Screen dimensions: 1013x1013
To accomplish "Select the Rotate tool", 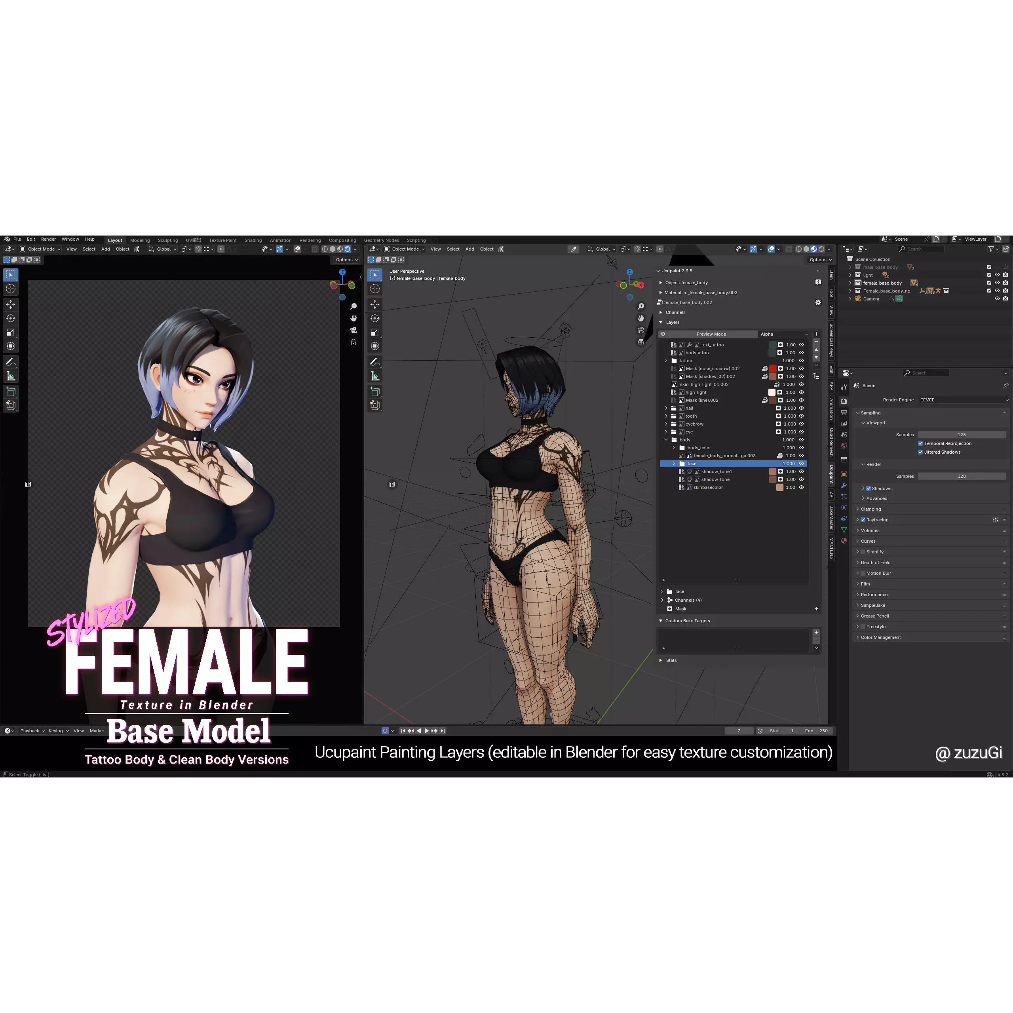I will [x=10, y=318].
